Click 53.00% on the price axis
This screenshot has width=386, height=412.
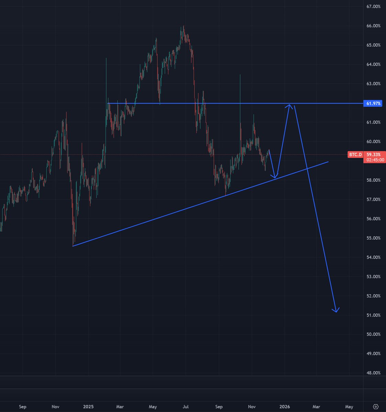pos(373,276)
